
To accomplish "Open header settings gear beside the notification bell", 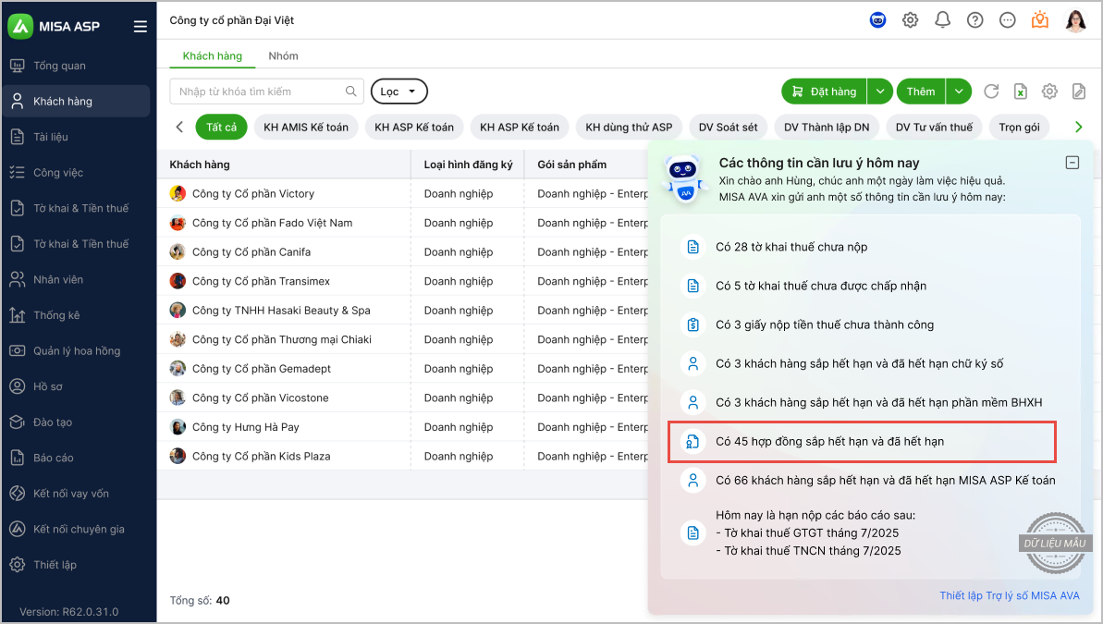I will pyautogui.click(x=911, y=20).
